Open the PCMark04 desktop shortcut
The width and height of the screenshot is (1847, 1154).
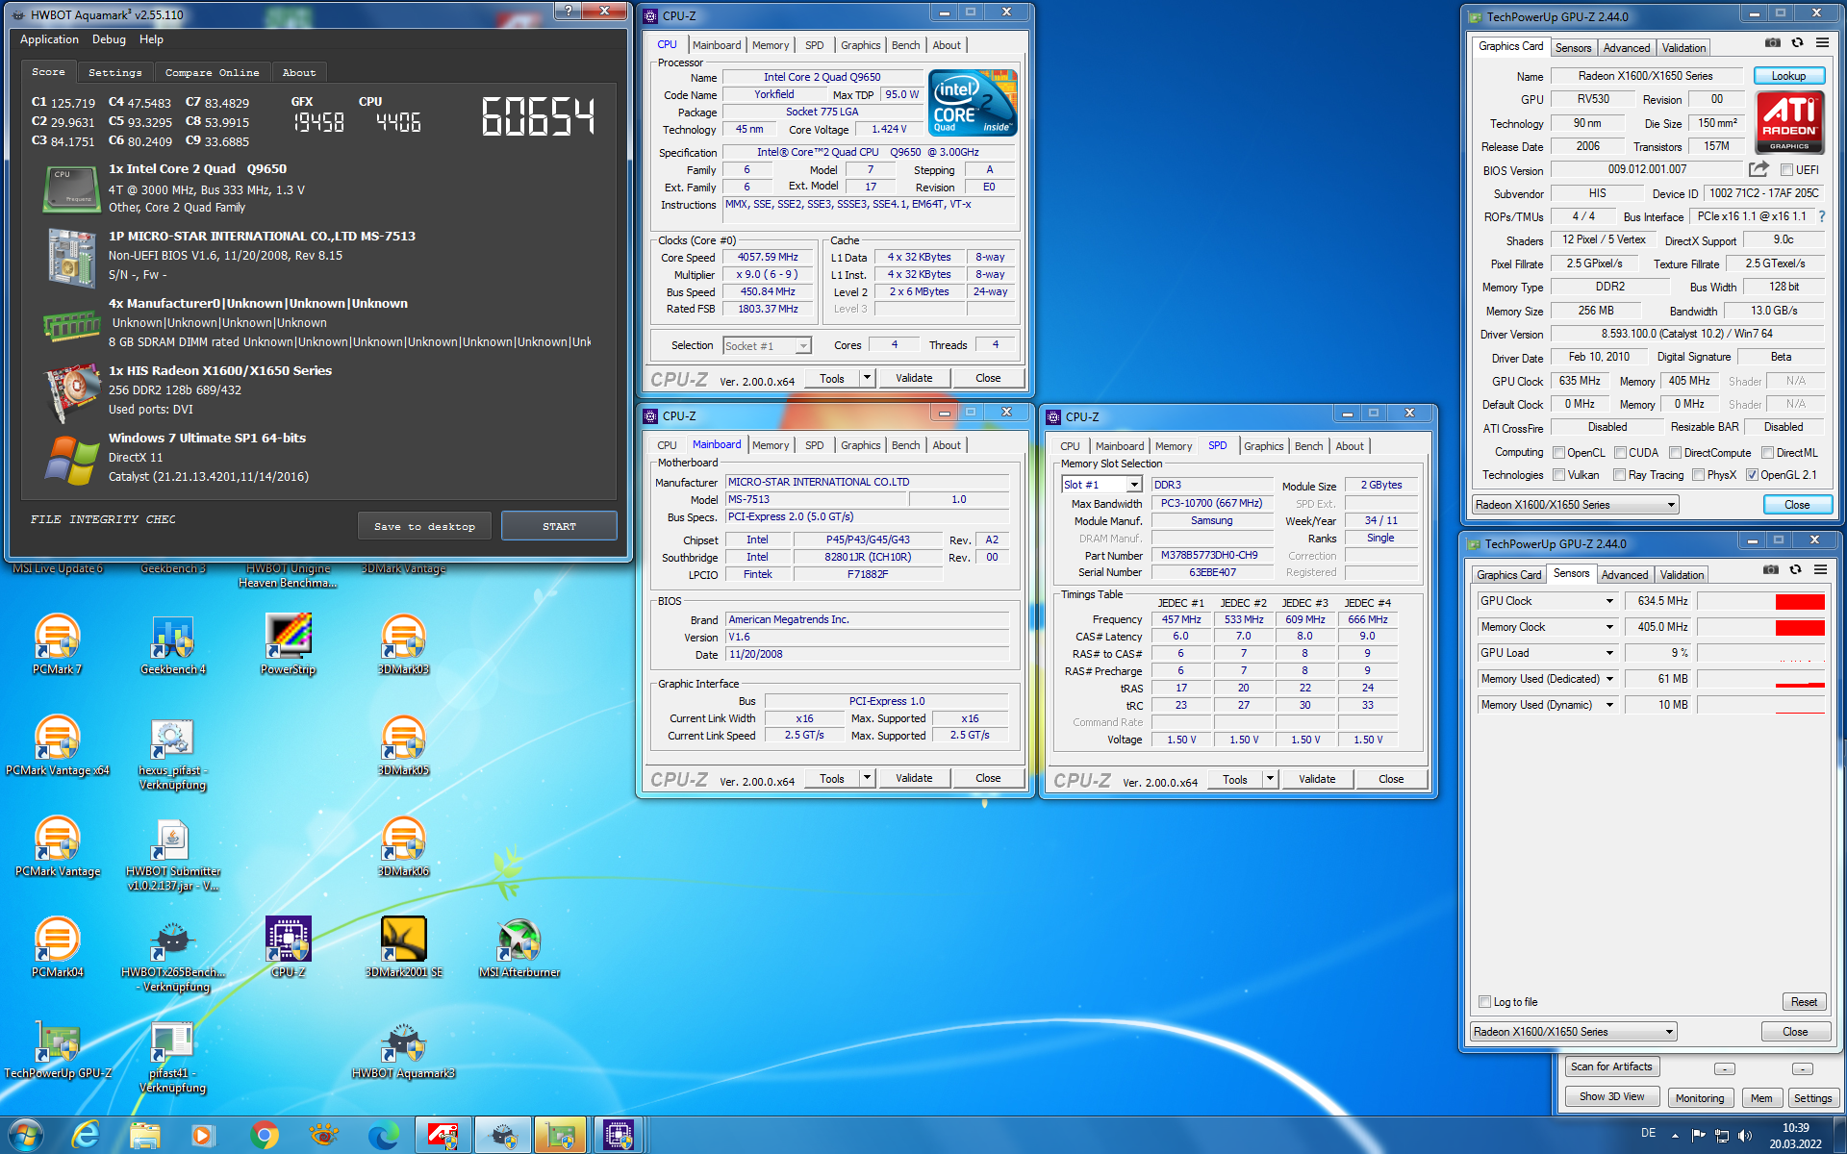coord(57,947)
